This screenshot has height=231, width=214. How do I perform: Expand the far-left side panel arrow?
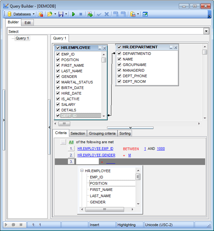coord(4,120)
